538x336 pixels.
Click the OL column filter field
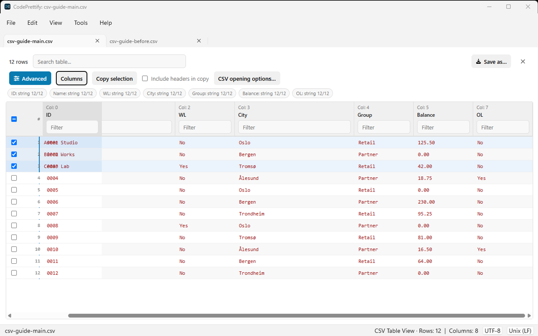pos(503,127)
